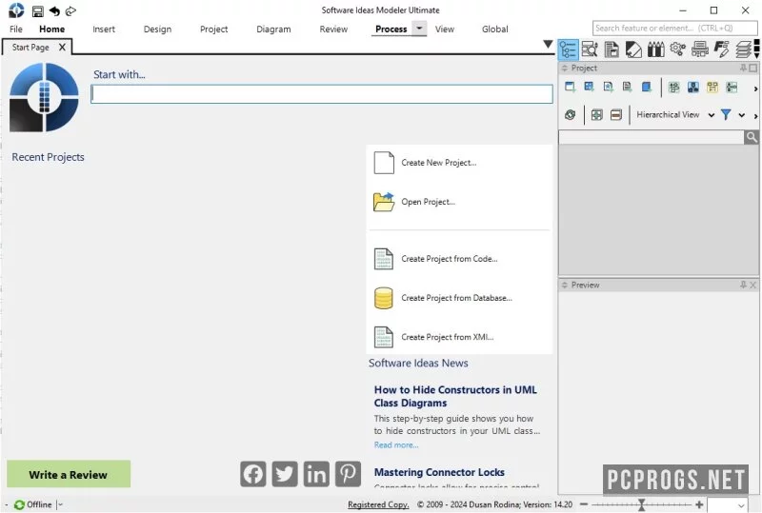Open the File menu

[16, 30]
